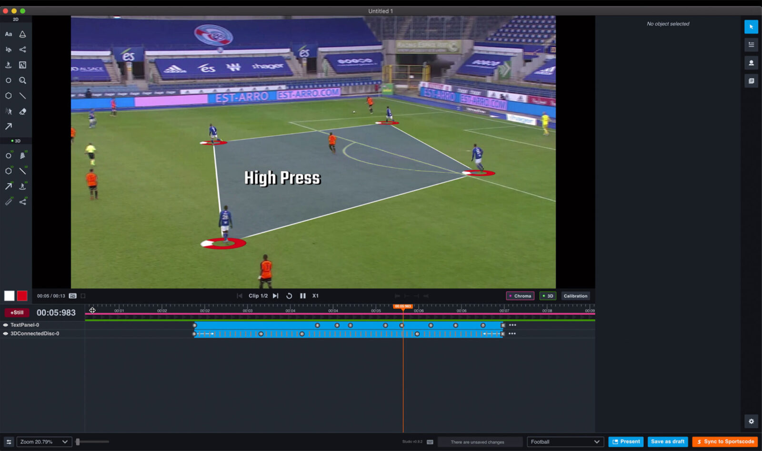Save the project as draft

tap(668, 441)
